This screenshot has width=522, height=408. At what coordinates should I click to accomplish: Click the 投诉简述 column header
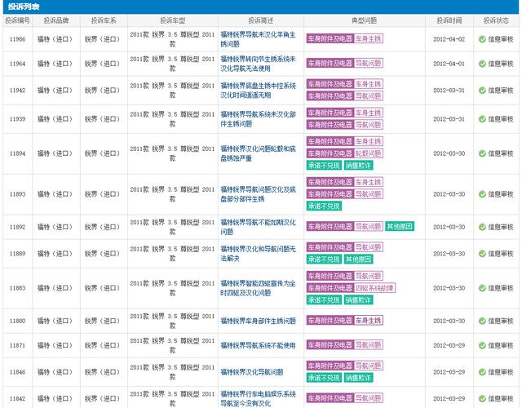[261, 20]
